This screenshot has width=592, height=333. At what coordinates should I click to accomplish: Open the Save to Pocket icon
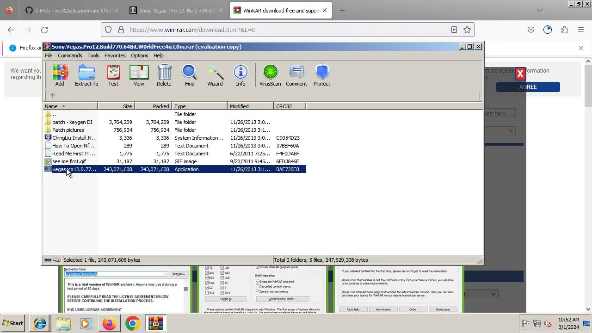tap(531, 30)
